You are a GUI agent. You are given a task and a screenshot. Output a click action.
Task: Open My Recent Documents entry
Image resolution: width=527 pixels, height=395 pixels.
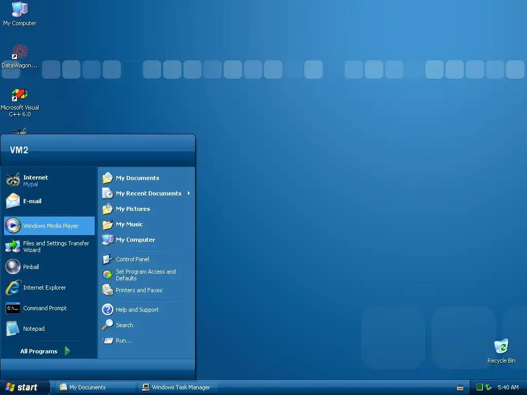pyautogui.click(x=147, y=193)
